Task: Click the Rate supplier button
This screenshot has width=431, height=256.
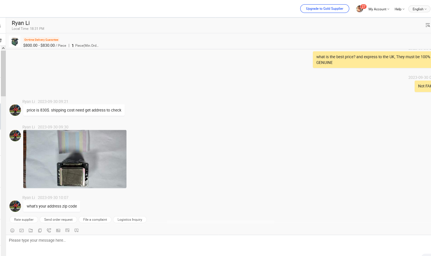Action: (24, 220)
